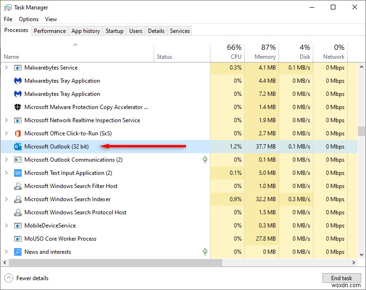Expand the Microsoft Windows Search Indexer row
This screenshot has height=290, width=366.
(7, 199)
